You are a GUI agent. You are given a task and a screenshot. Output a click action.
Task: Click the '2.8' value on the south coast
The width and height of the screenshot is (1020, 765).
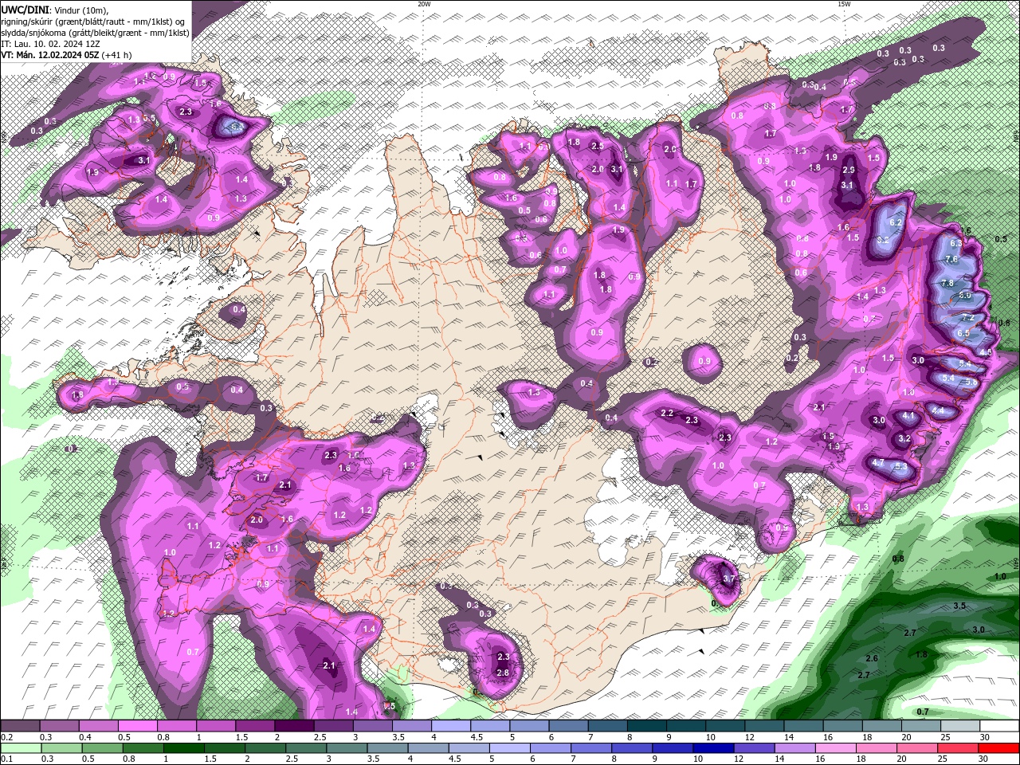coord(503,673)
